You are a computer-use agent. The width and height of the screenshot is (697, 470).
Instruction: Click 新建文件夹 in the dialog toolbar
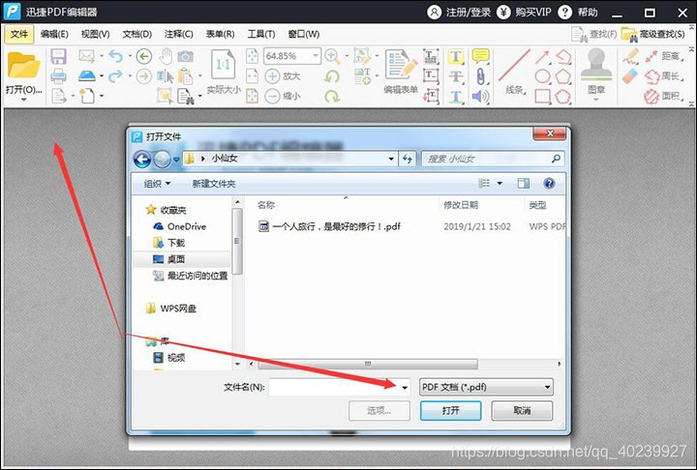pos(214,184)
